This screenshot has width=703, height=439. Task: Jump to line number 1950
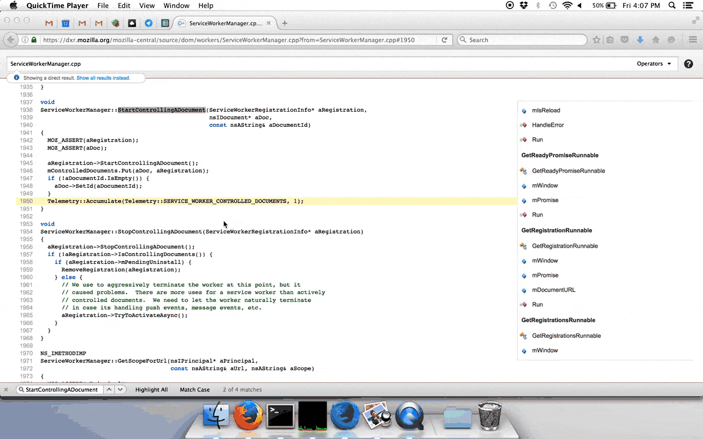[x=26, y=201]
